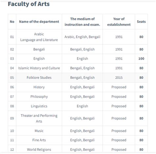Click the 100 seats value for English
This screenshot has height=154, width=156.
click(141, 59)
